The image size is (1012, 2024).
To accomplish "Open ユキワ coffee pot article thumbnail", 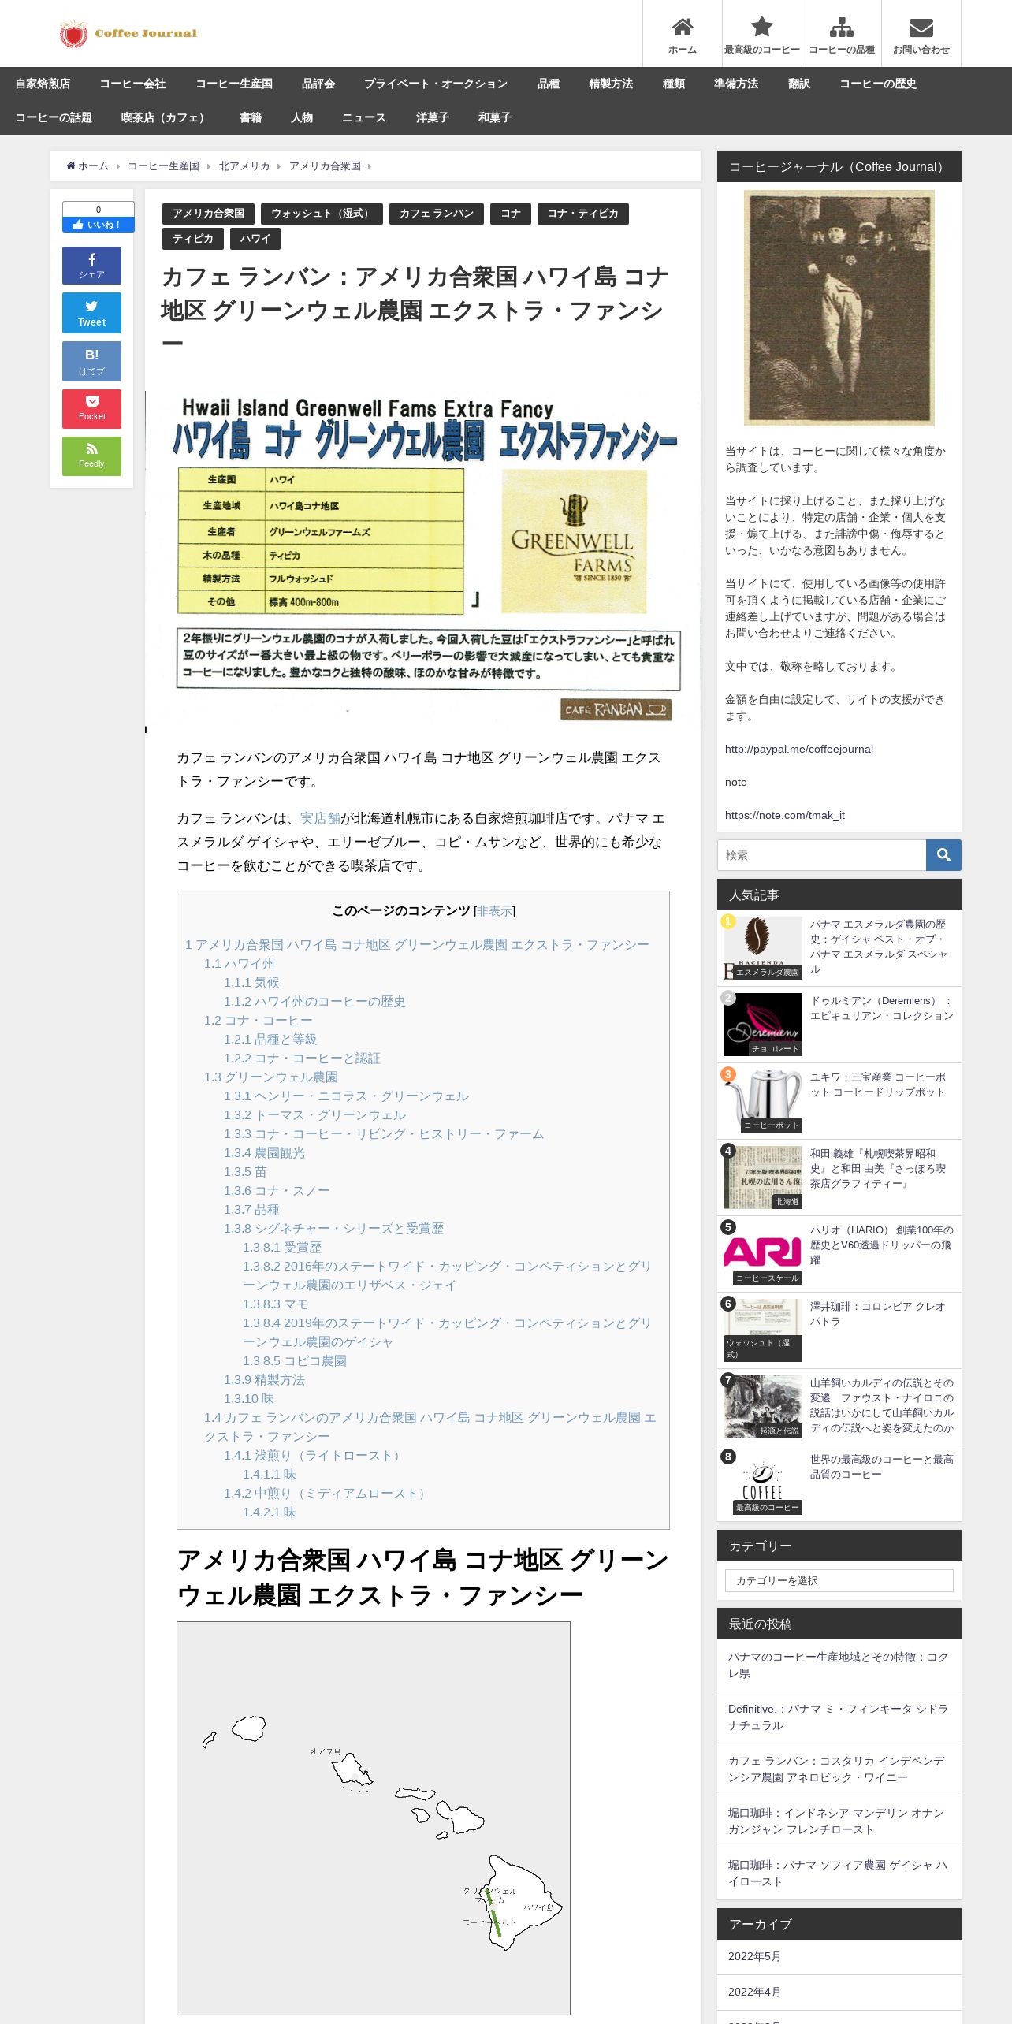I will [763, 1101].
